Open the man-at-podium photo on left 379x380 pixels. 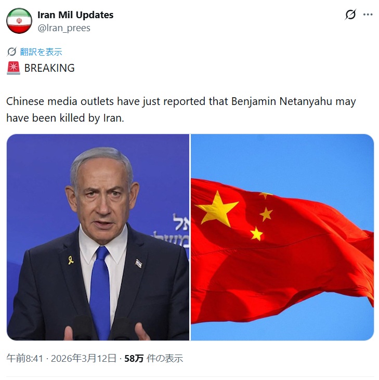[x=98, y=237]
